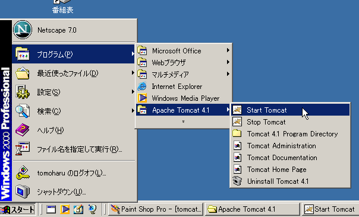
Task: Expand the Webブラウザ submenu arrow
Action: click(x=228, y=62)
